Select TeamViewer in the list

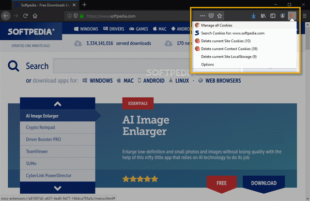[x=57, y=151]
